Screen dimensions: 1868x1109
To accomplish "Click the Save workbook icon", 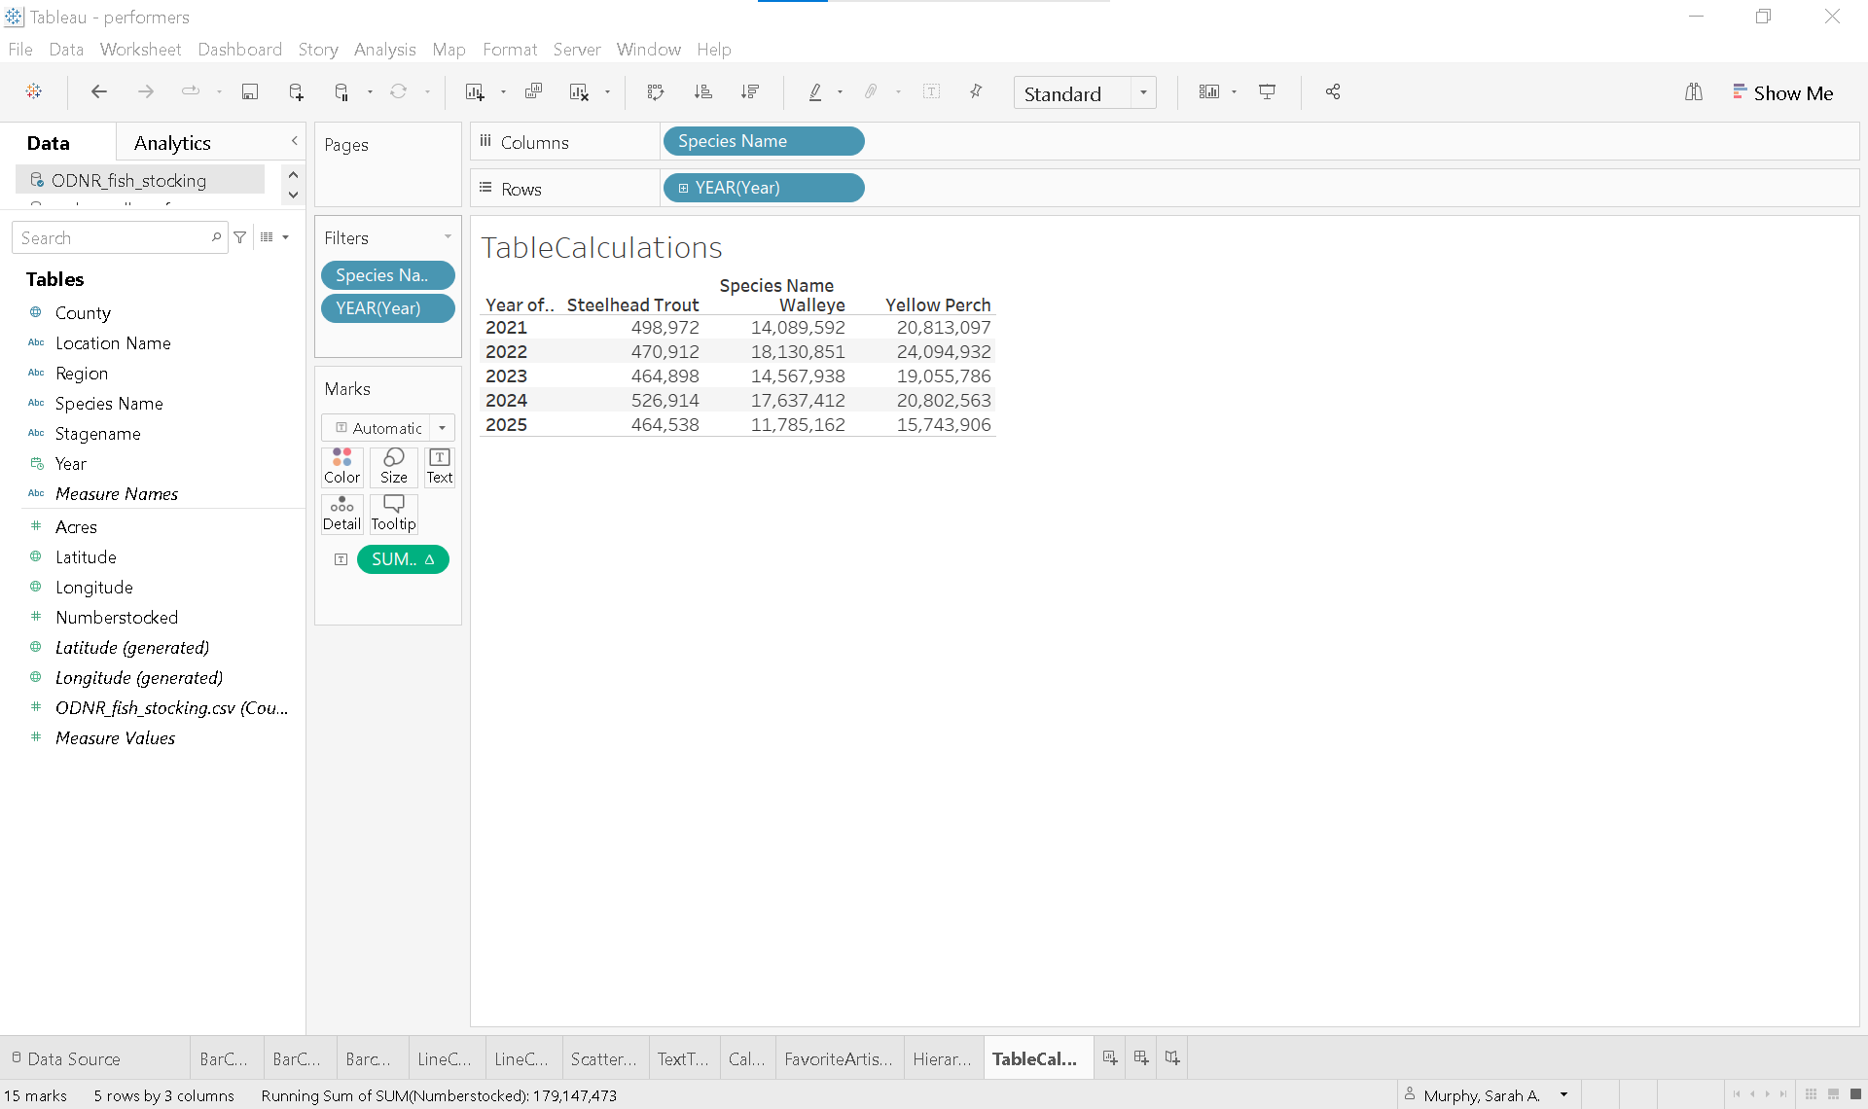I will 250,92.
